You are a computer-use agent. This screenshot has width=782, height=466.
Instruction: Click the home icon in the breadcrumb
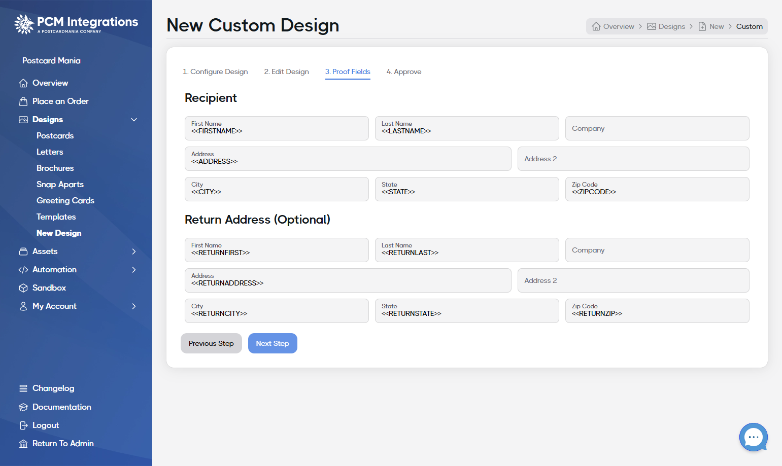click(x=596, y=26)
